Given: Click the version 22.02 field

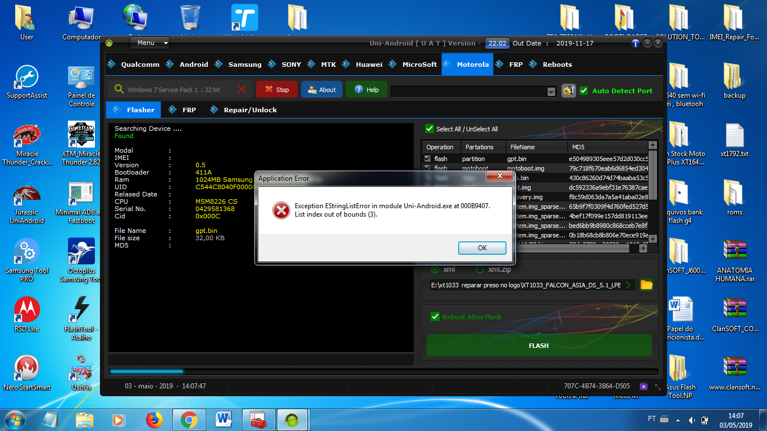Looking at the screenshot, I should click(497, 43).
